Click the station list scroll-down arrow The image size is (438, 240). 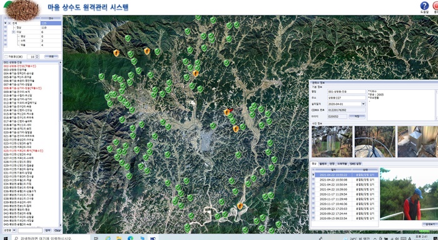pos(60,225)
